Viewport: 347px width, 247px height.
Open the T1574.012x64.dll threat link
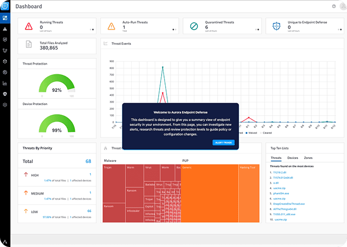click(x=283, y=178)
